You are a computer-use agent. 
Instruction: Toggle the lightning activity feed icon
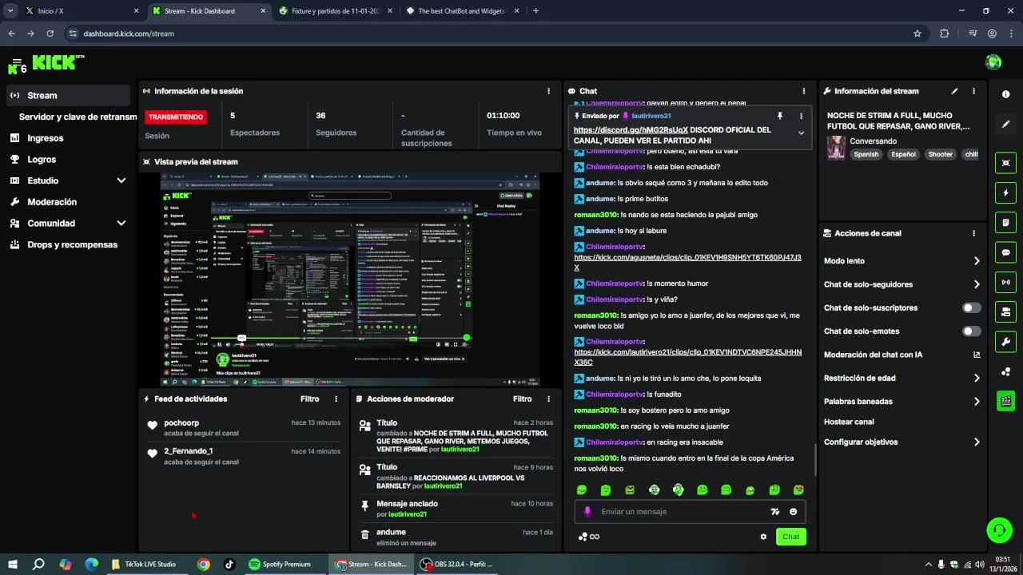[1005, 192]
